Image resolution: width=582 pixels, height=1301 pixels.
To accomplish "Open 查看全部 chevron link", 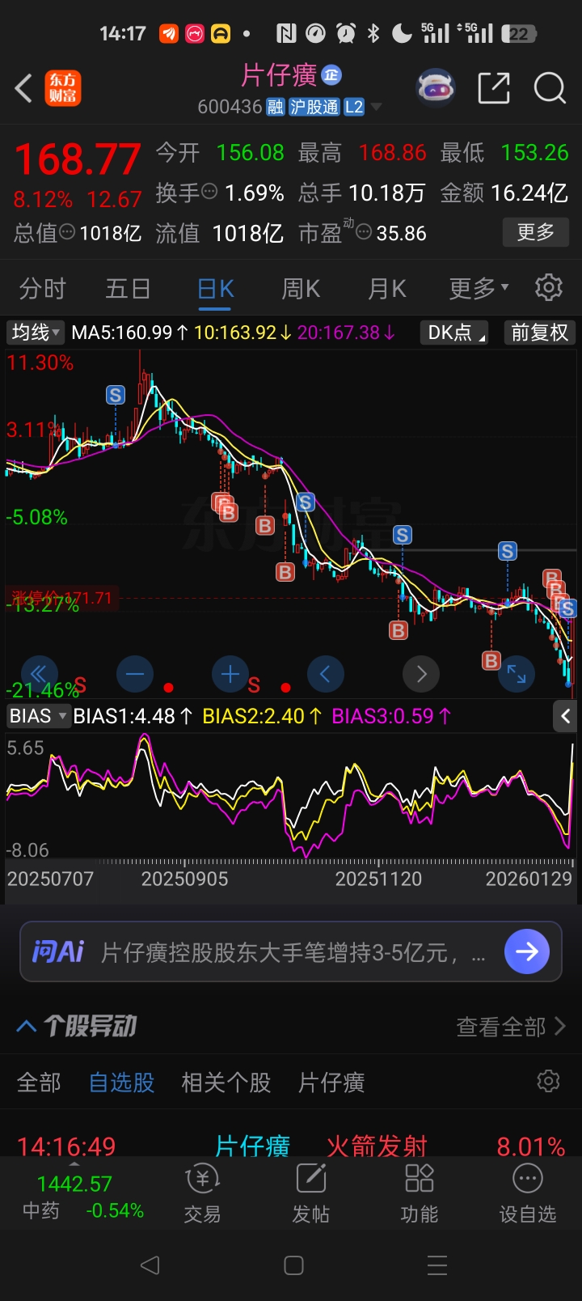I will [x=510, y=1027].
